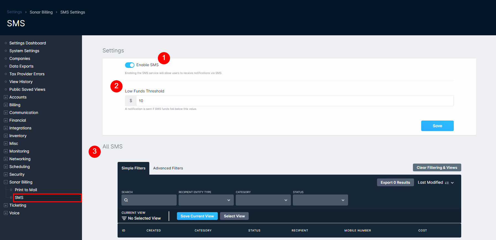Open the Recipient Entity Type dropdown
This screenshot has height=240, width=496.
click(x=206, y=200)
